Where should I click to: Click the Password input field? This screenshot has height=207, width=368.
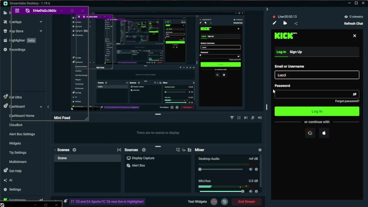click(x=317, y=94)
